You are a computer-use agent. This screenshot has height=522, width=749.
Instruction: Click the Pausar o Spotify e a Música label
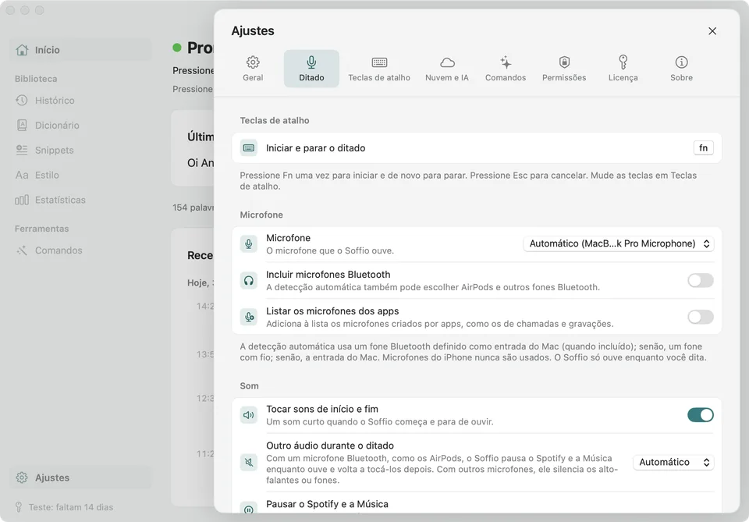[327, 504]
